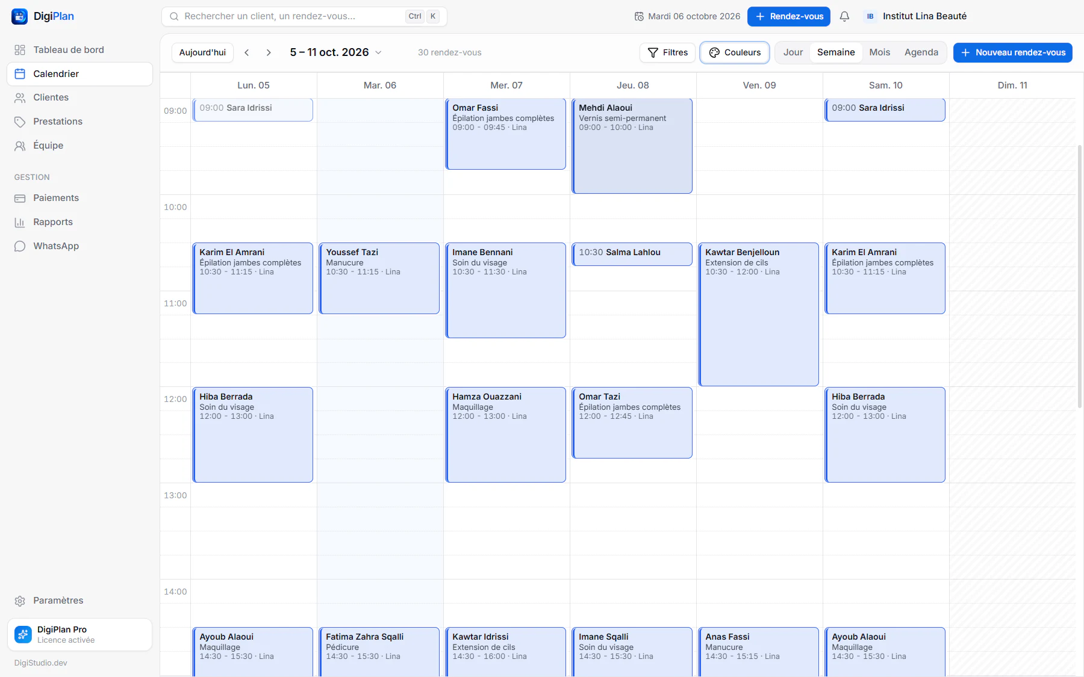Open the WhatsApp section
The image size is (1084, 677).
(79, 246)
